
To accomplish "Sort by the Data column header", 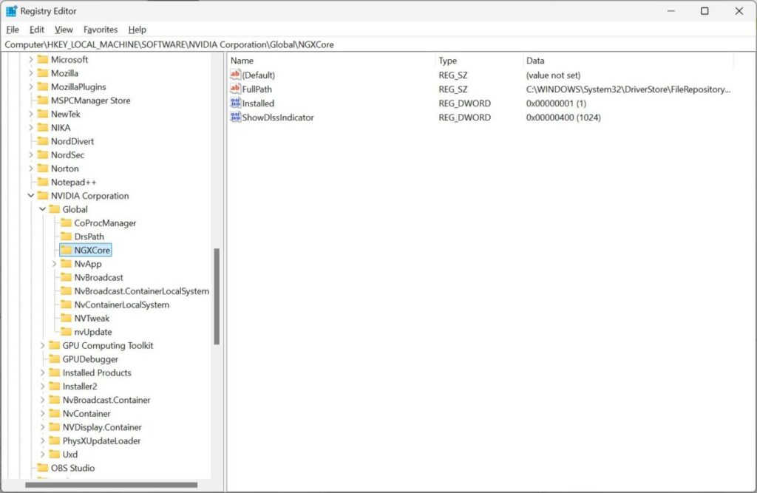I will click(628, 61).
